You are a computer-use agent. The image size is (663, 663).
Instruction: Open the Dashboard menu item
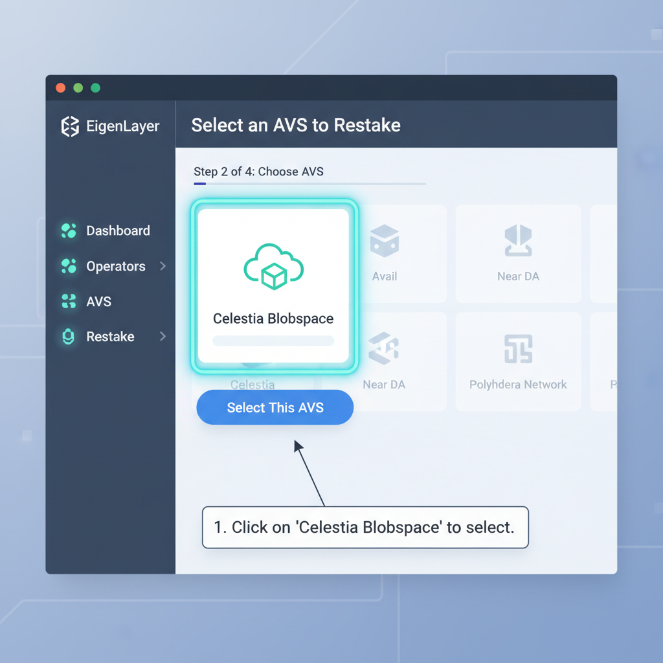[x=118, y=231]
